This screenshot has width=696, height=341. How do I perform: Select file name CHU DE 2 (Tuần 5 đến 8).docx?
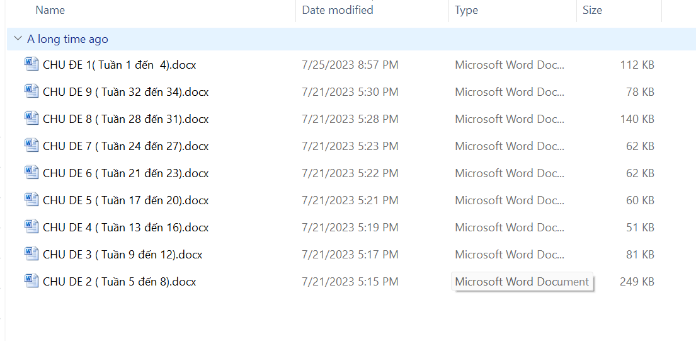(x=120, y=282)
